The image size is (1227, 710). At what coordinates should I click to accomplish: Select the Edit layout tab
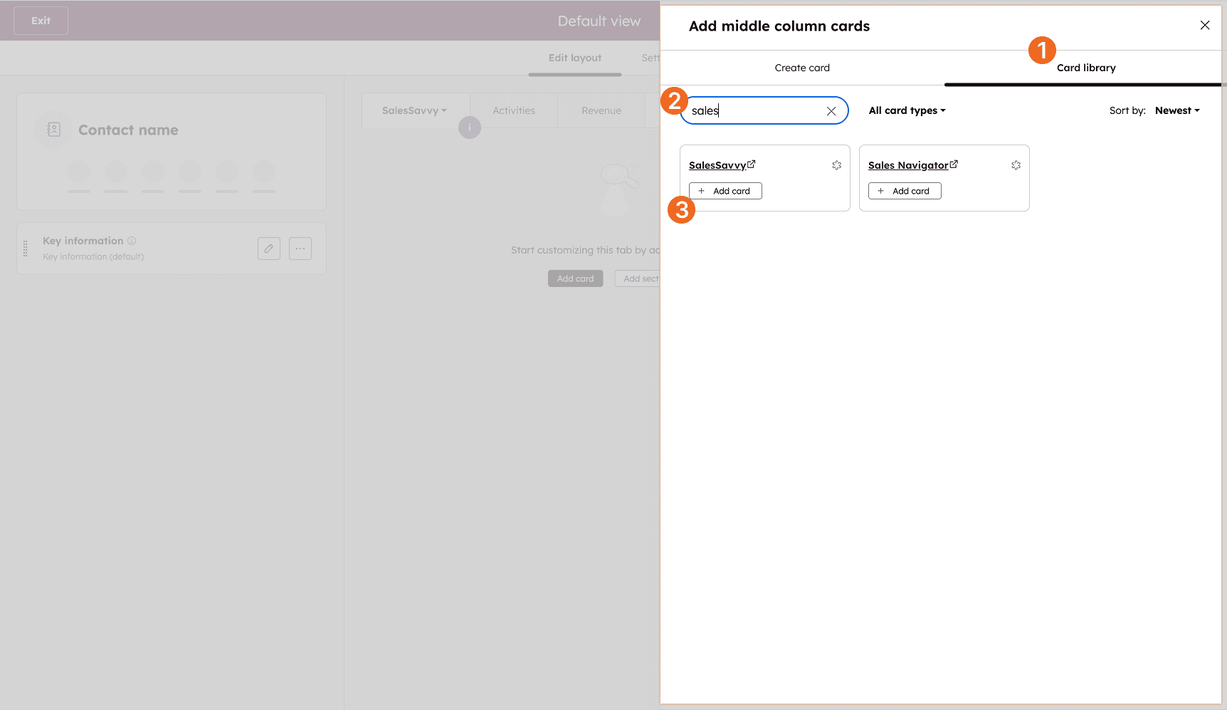pyautogui.click(x=575, y=58)
